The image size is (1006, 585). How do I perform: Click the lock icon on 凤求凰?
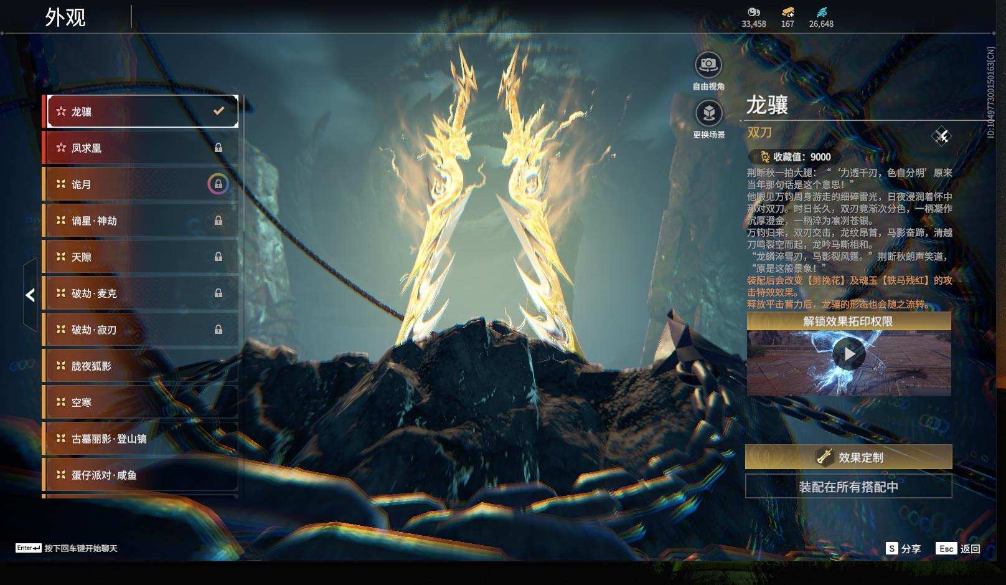[x=218, y=148]
